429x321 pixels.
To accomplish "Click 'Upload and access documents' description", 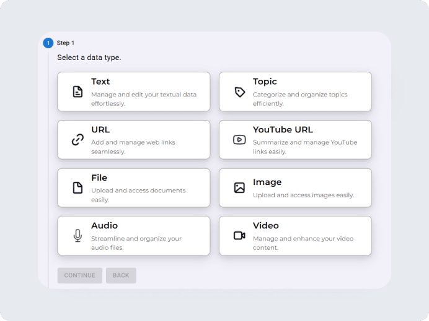I will (x=138, y=190).
